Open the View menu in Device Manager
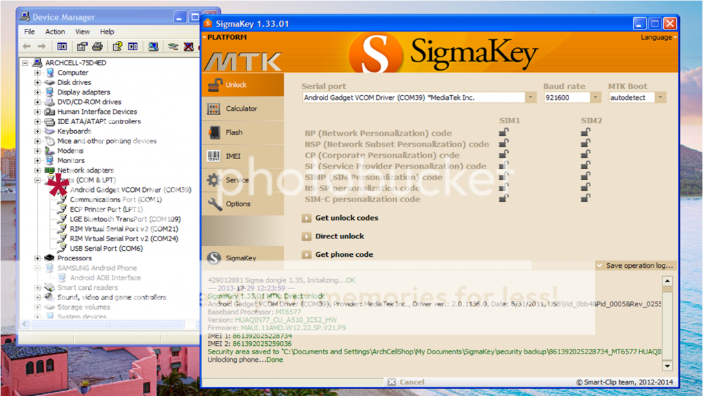This screenshot has height=396, width=703. pos(82,32)
